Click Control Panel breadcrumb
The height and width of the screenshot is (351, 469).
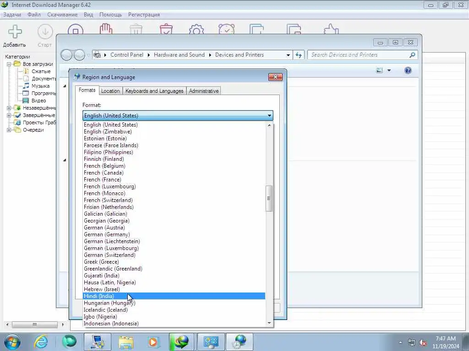coord(127,55)
